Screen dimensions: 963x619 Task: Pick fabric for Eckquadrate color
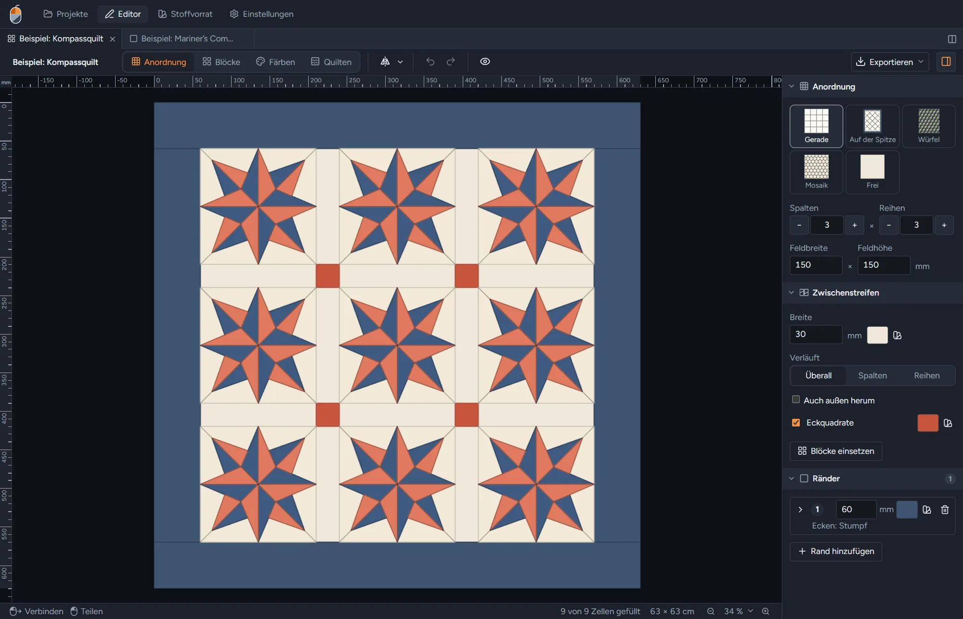pos(948,423)
